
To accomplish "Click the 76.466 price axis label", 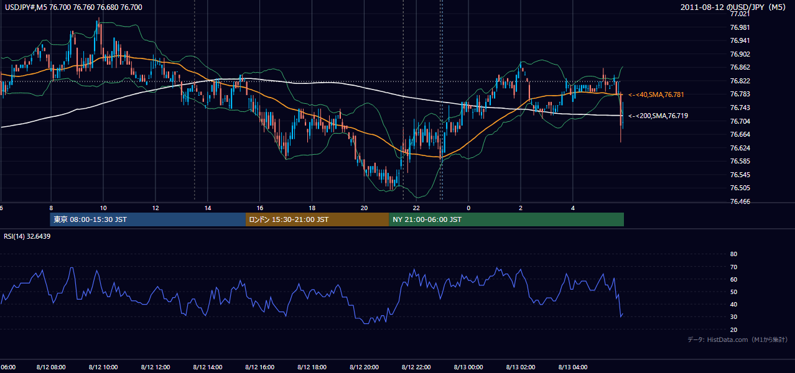I will (x=740, y=201).
